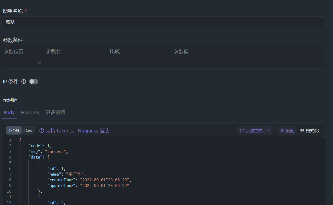
Task: Select the JSON format option
Action: (14, 131)
